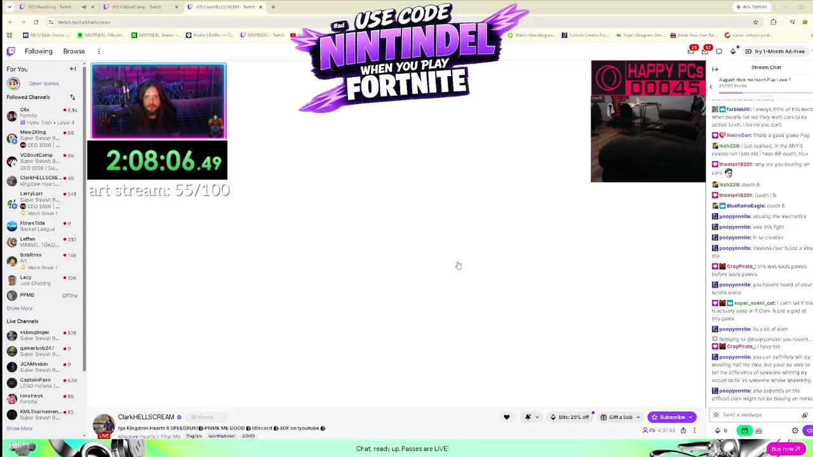Open the notifications tray showing 87
The width and height of the screenshot is (813, 457).
coord(706,51)
